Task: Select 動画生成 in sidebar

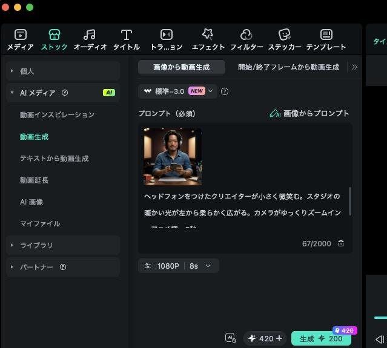Action: pos(34,137)
